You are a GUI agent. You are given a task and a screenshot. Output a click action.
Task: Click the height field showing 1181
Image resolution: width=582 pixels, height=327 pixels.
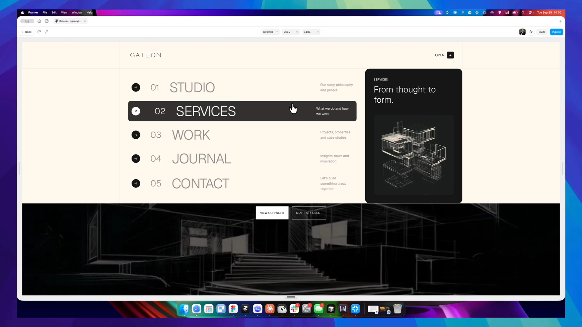(x=311, y=32)
